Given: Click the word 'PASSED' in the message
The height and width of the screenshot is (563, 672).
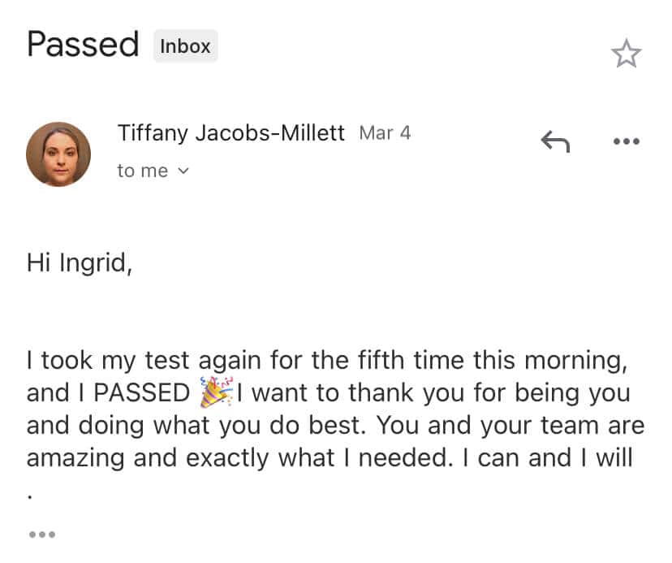Looking at the screenshot, I should (142, 392).
